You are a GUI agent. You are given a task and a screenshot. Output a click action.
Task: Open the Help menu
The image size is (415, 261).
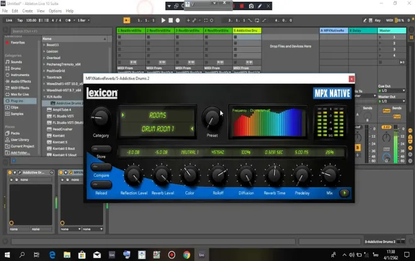point(70,11)
